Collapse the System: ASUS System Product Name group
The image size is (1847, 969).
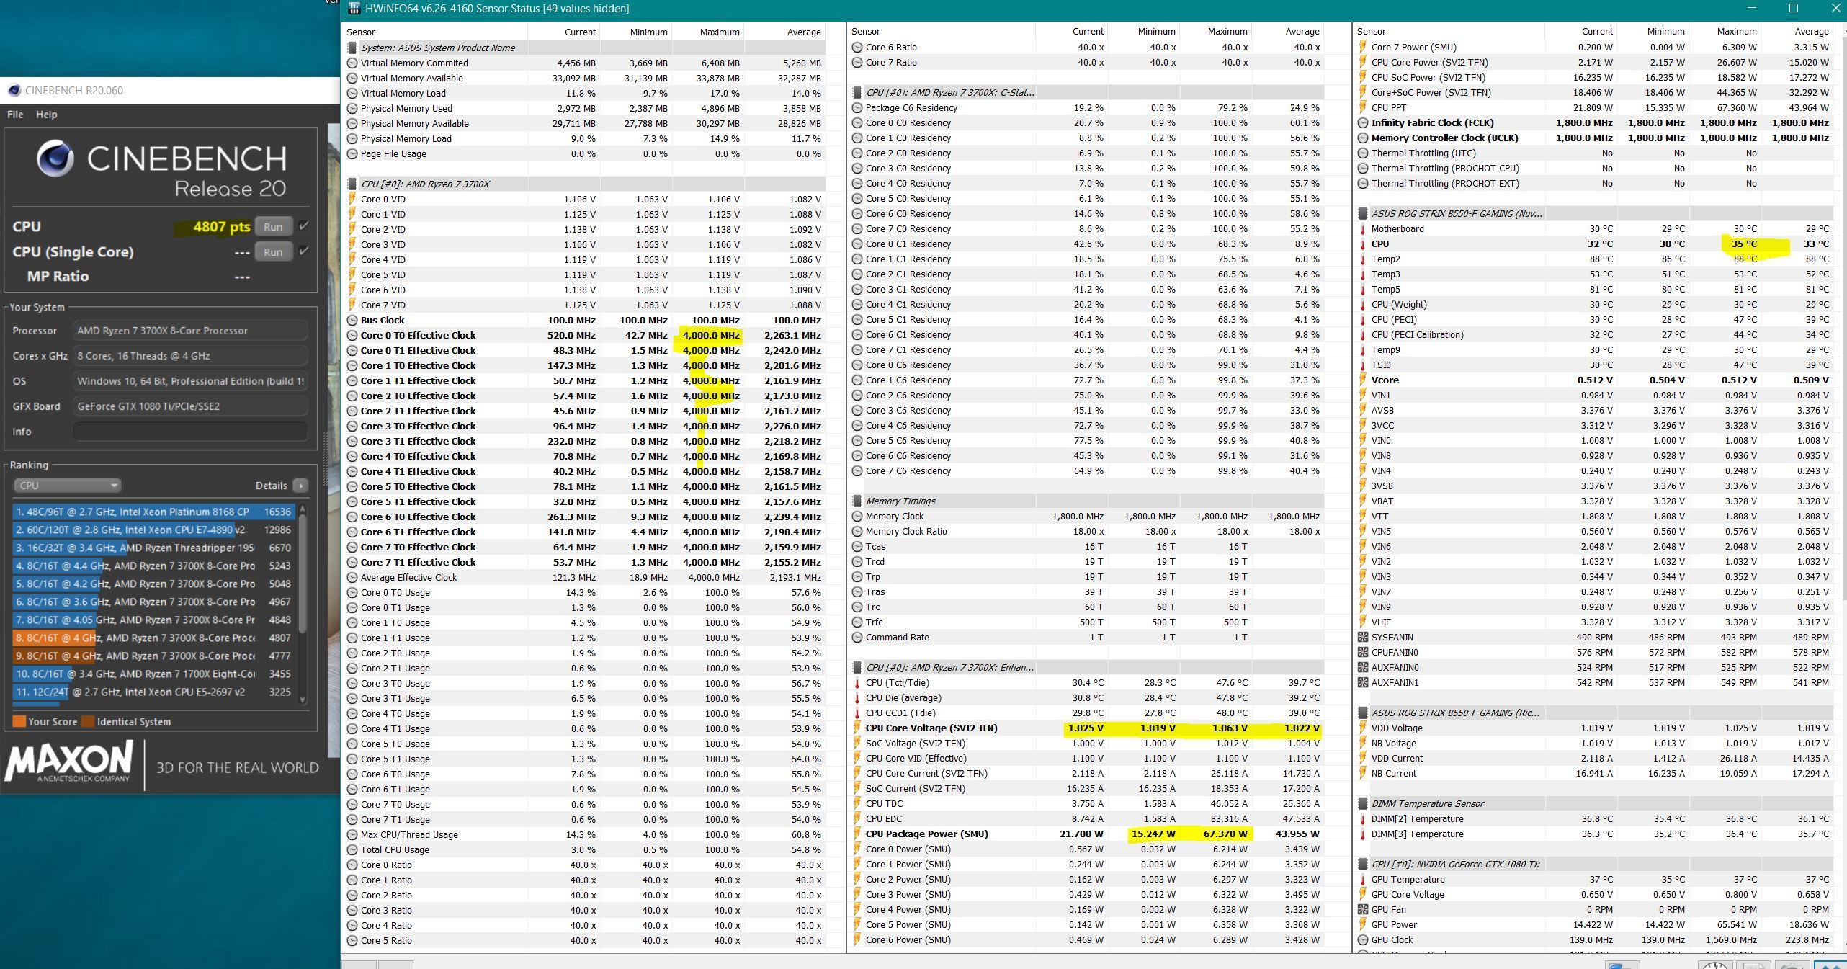pos(352,48)
